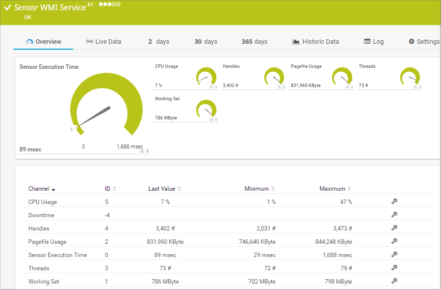Image resolution: width=441 pixels, height=290 pixels.
Task: Click the flag icon next to WMI Service
Action: click(x=90, y=4)
